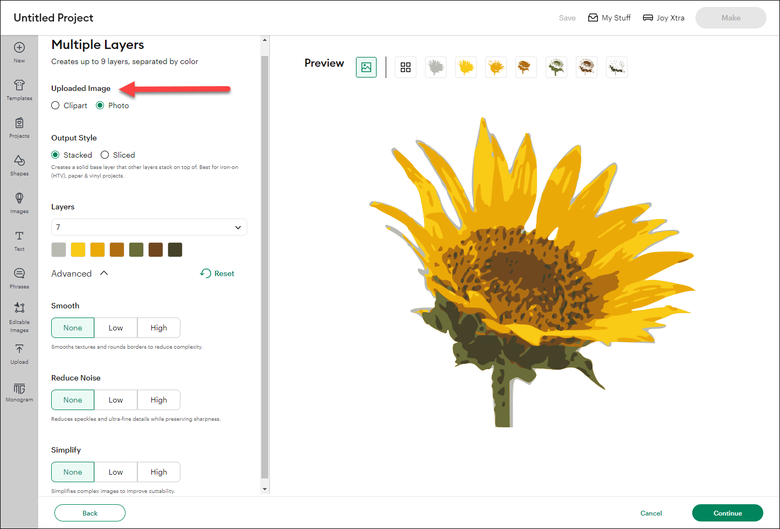Open My Stuff from the top bar
780x529 pixels.
coord(609,17)
